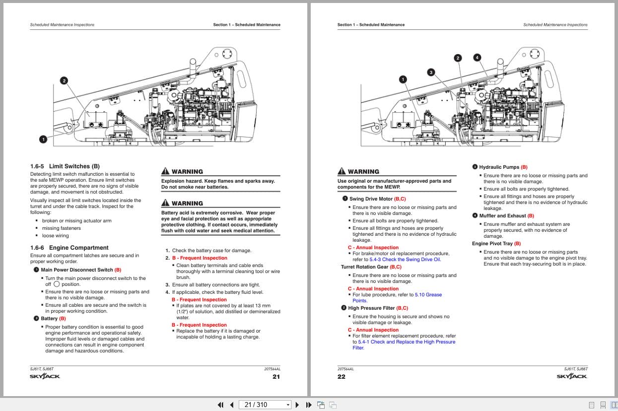Click the page 22 engine compartment diagram

pos(462,96)
